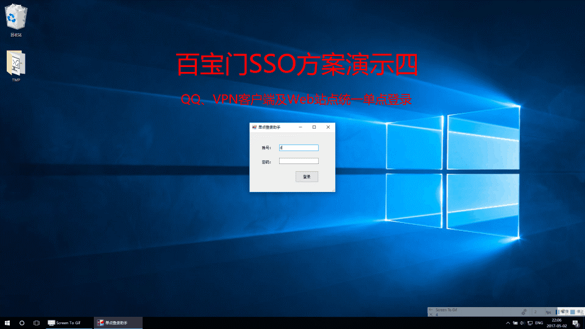Open the Recycle Bin desktop icon
Image resolution: width=585 pixels, height=329 pixels.
point(16,19)
